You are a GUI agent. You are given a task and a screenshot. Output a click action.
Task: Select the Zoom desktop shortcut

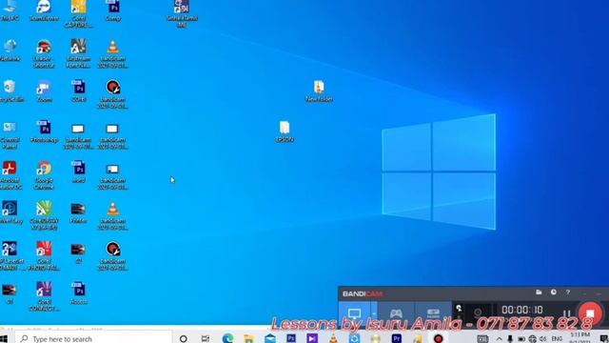click(44, 91)
